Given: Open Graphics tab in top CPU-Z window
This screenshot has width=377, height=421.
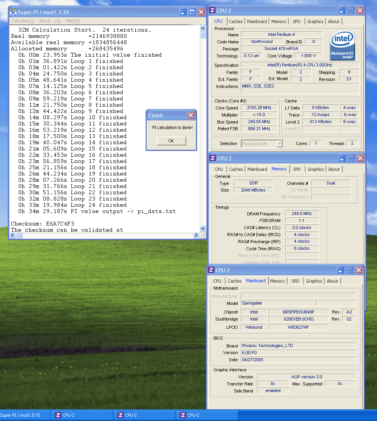Looking at the screenshot, I should 315,21.
